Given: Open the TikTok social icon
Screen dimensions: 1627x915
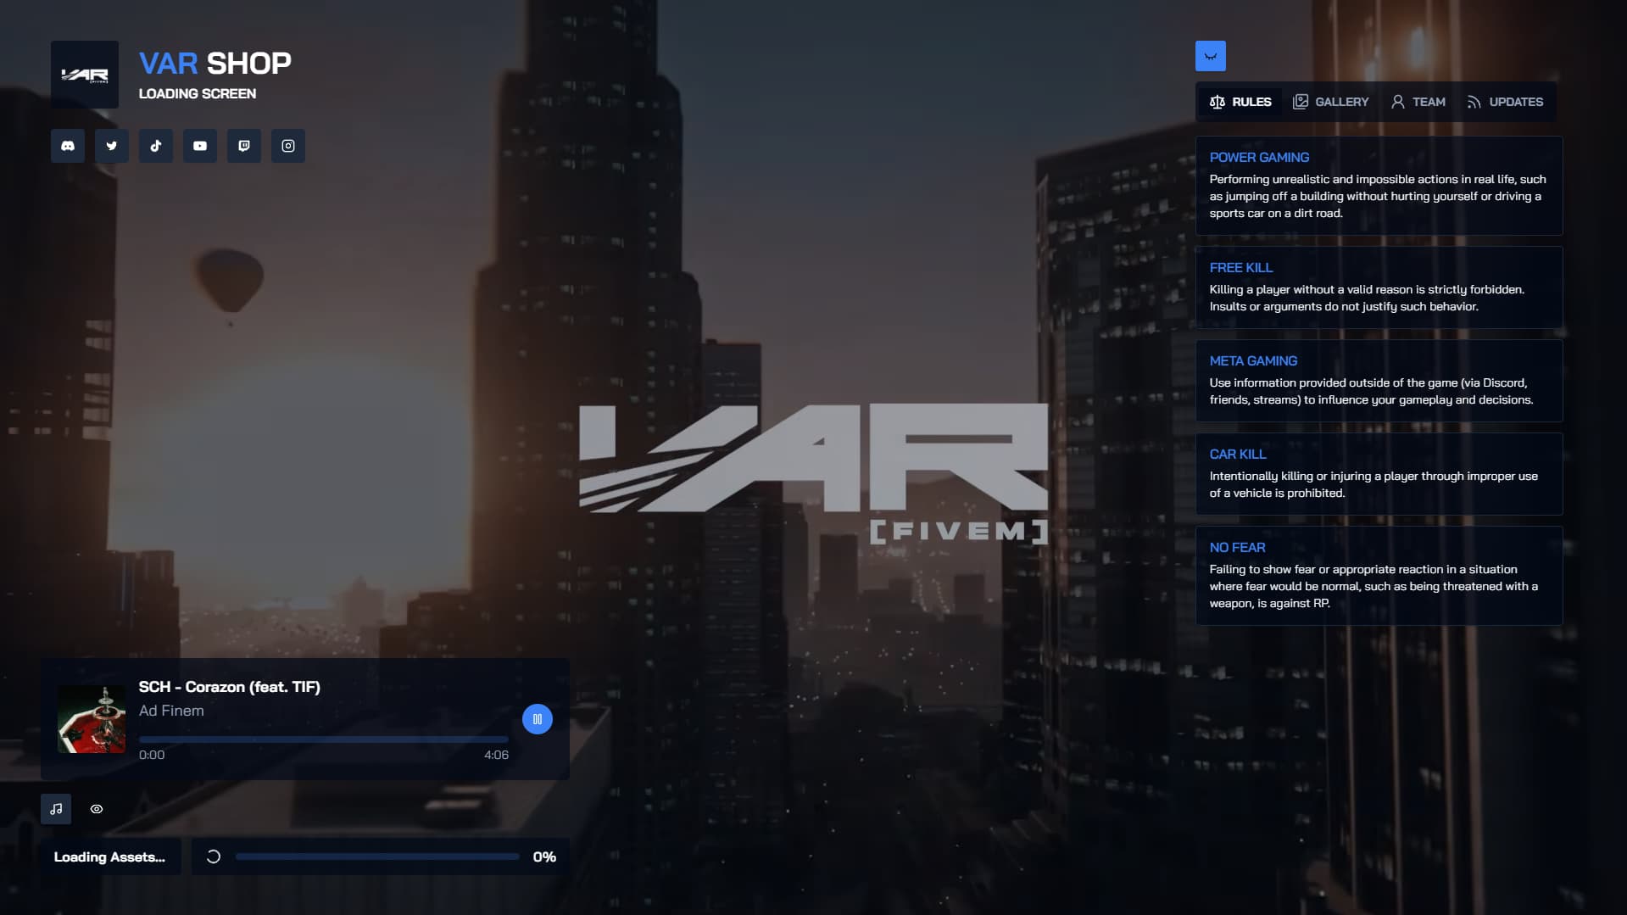Looking at the screenshot, I should point(155,146).
